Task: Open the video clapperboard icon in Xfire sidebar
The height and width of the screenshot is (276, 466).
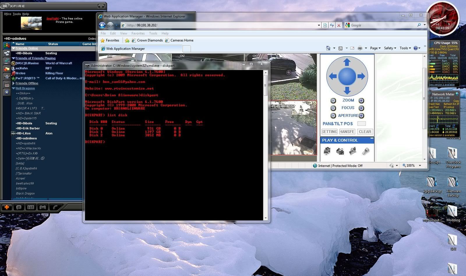Action: point(7,84)
